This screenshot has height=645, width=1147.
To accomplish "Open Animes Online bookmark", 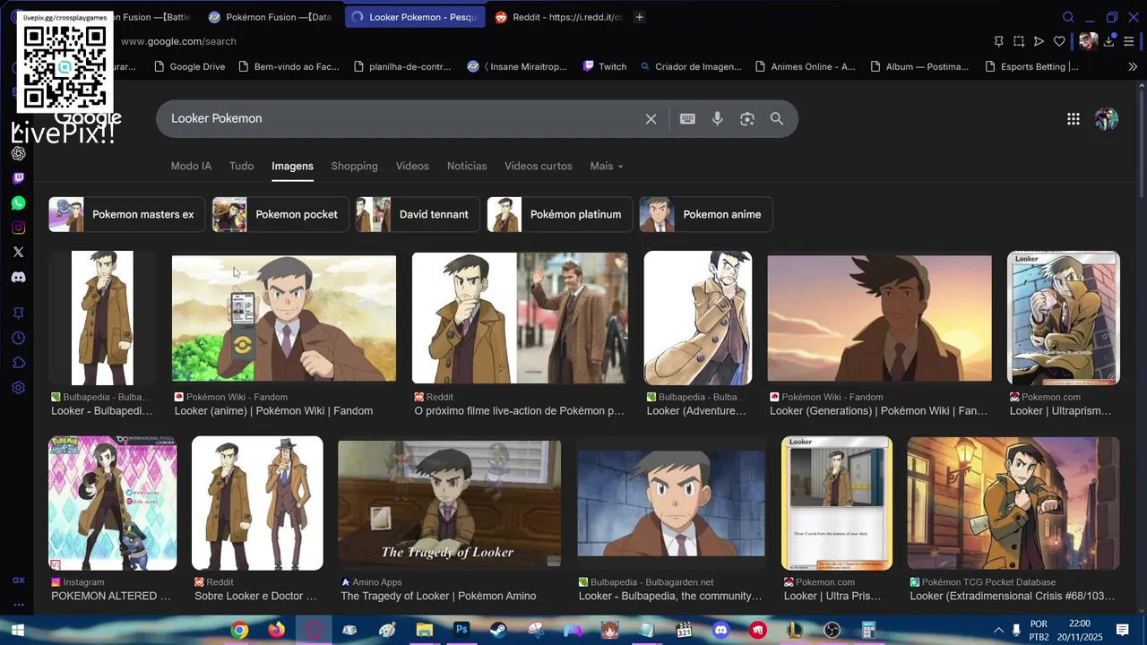I will [x=806, y=66].
